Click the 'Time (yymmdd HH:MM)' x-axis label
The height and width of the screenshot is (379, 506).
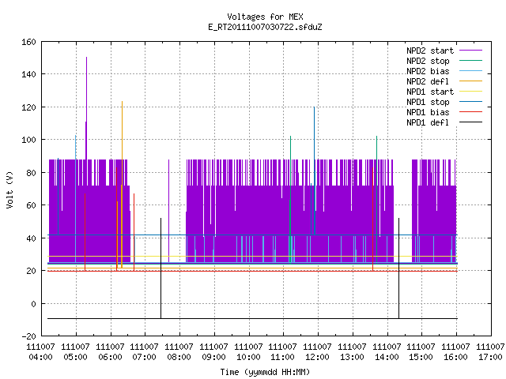[265, 372]
